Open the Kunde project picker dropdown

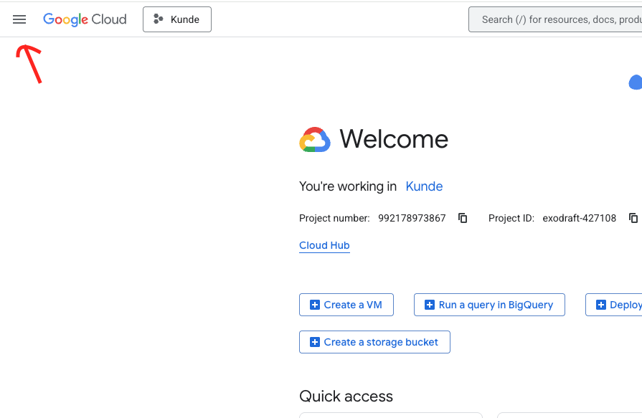177,19
